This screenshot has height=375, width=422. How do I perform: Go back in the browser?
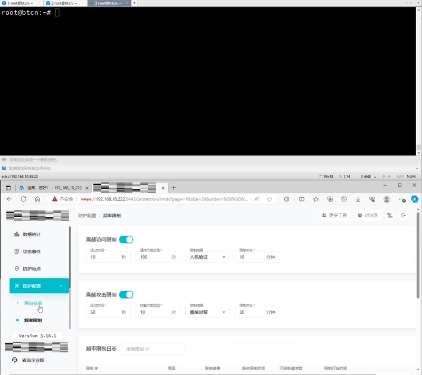pyautogui.click(x=9, y=199)
